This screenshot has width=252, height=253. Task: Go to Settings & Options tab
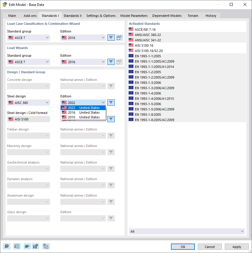tap(101, 16)
